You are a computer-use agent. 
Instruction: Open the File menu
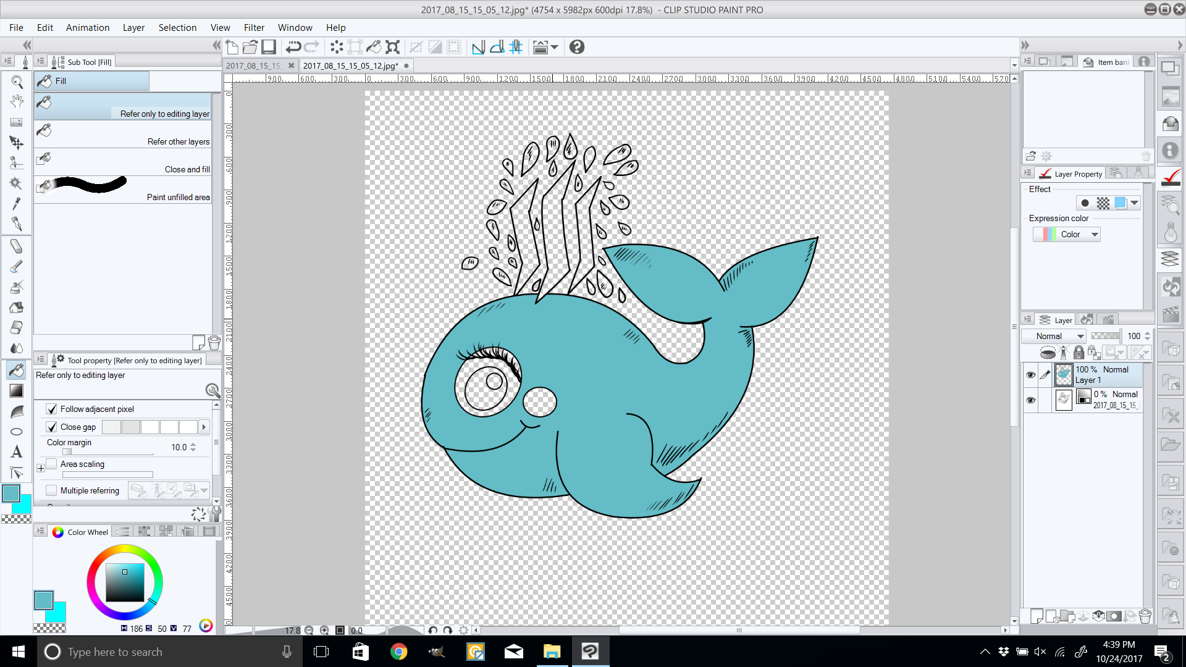click(16, 27)
